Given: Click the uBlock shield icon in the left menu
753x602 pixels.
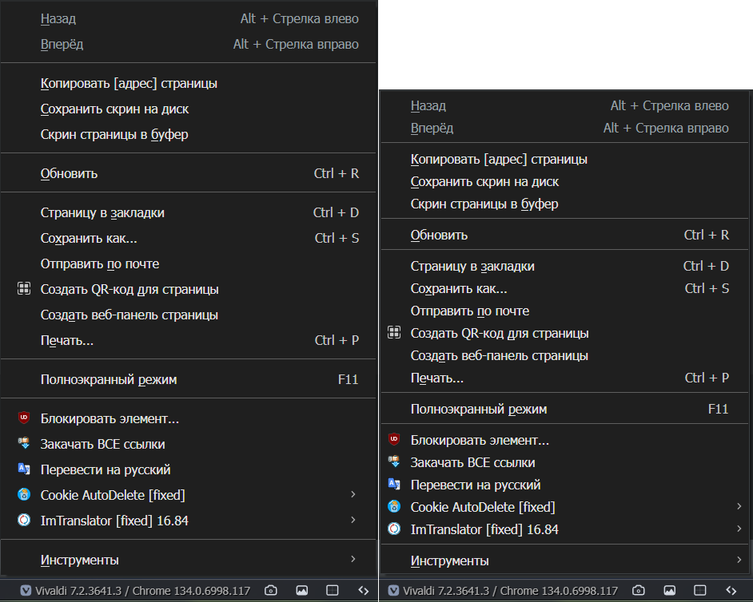Looking at the screenshot, I should click(x=24, y=418).
